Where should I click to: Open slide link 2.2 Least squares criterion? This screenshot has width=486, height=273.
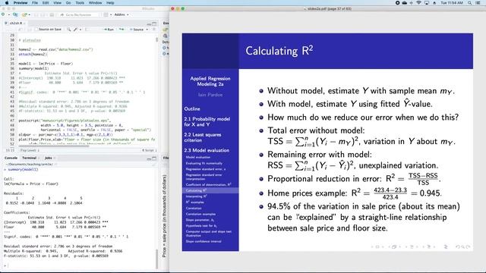(x=203, y=137)
